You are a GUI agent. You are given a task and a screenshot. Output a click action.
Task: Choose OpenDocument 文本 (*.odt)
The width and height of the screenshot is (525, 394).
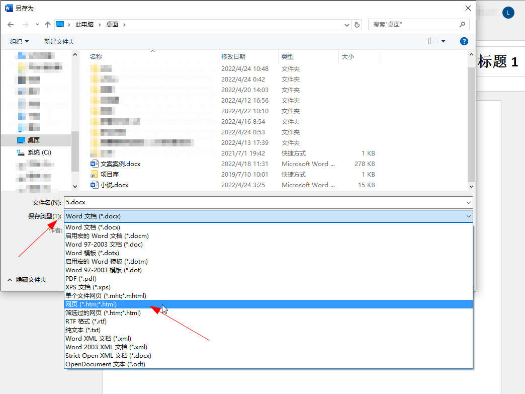(x=269, y=364)
